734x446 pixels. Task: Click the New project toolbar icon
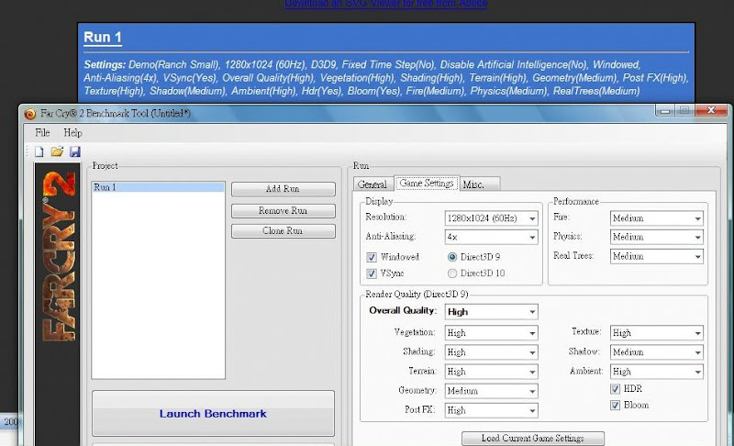[x=39, y=151]
